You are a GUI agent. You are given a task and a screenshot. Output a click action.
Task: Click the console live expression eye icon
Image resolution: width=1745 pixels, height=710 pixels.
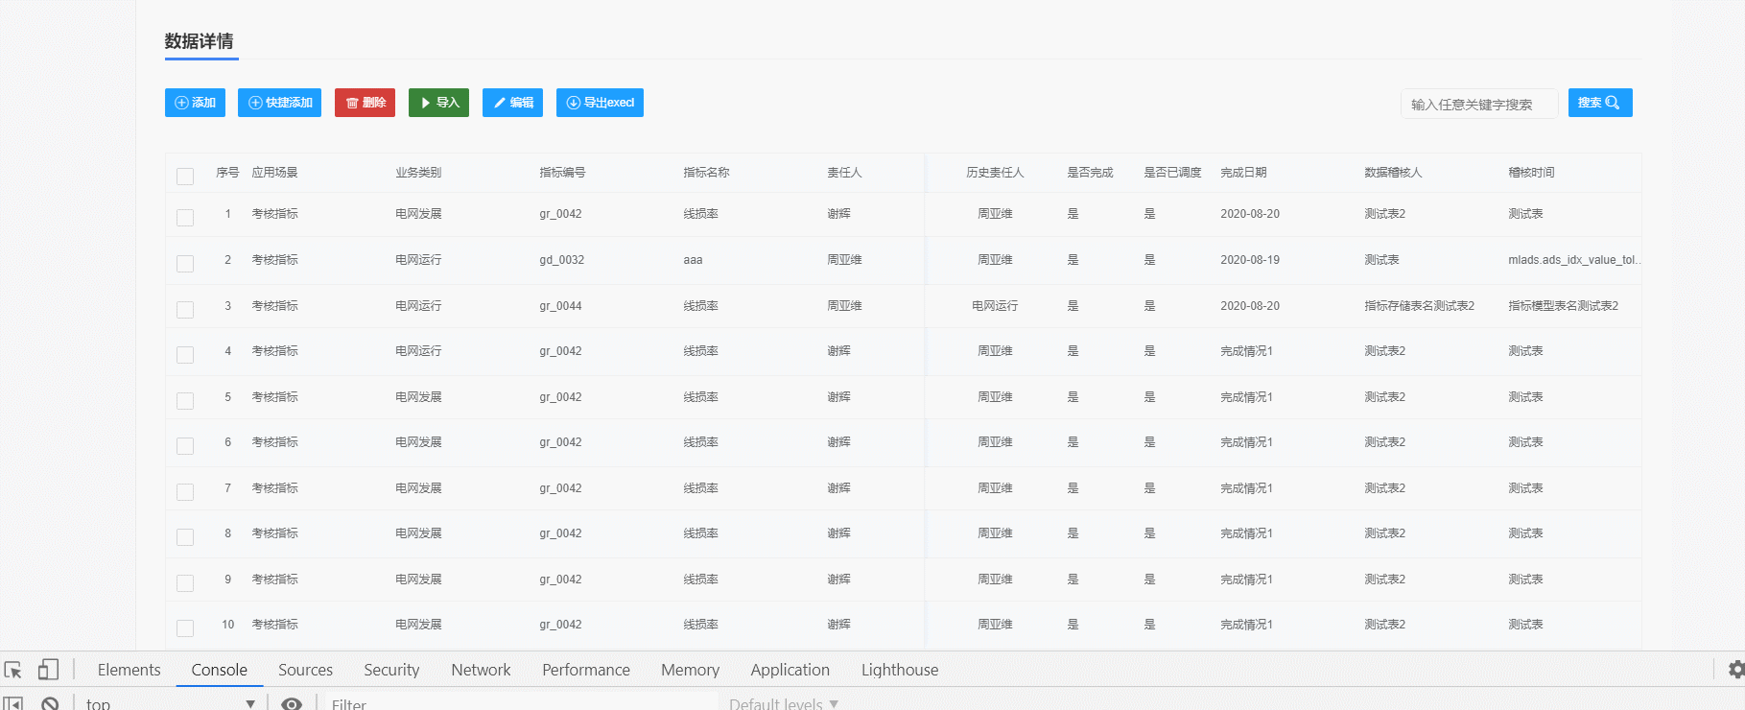coord(292,703)
